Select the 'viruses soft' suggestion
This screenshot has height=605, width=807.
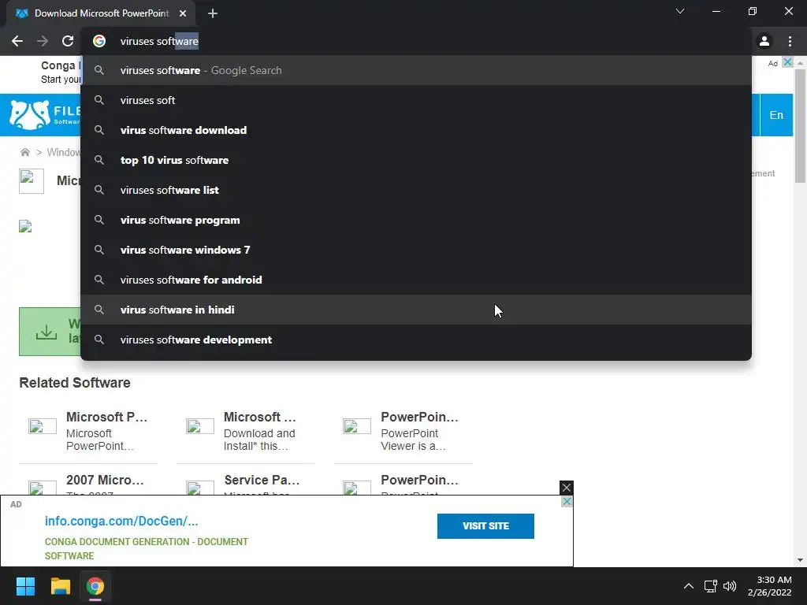(x=416, y=100)
